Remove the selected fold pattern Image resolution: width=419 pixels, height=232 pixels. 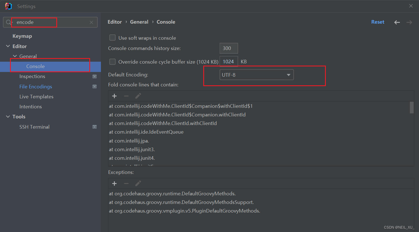(x=126, y=96)
